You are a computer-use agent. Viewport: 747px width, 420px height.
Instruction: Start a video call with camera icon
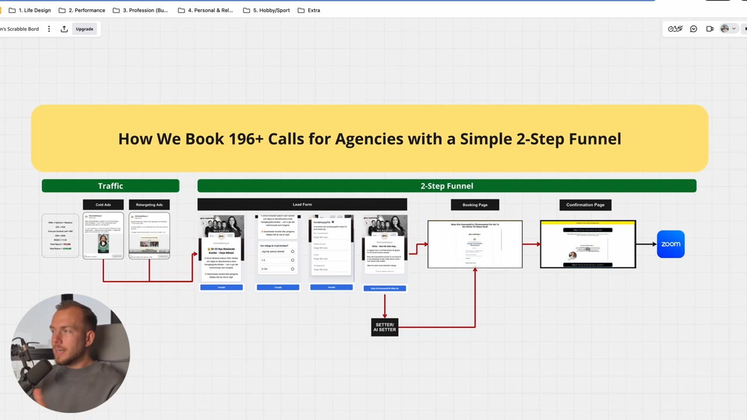[710, 29]
